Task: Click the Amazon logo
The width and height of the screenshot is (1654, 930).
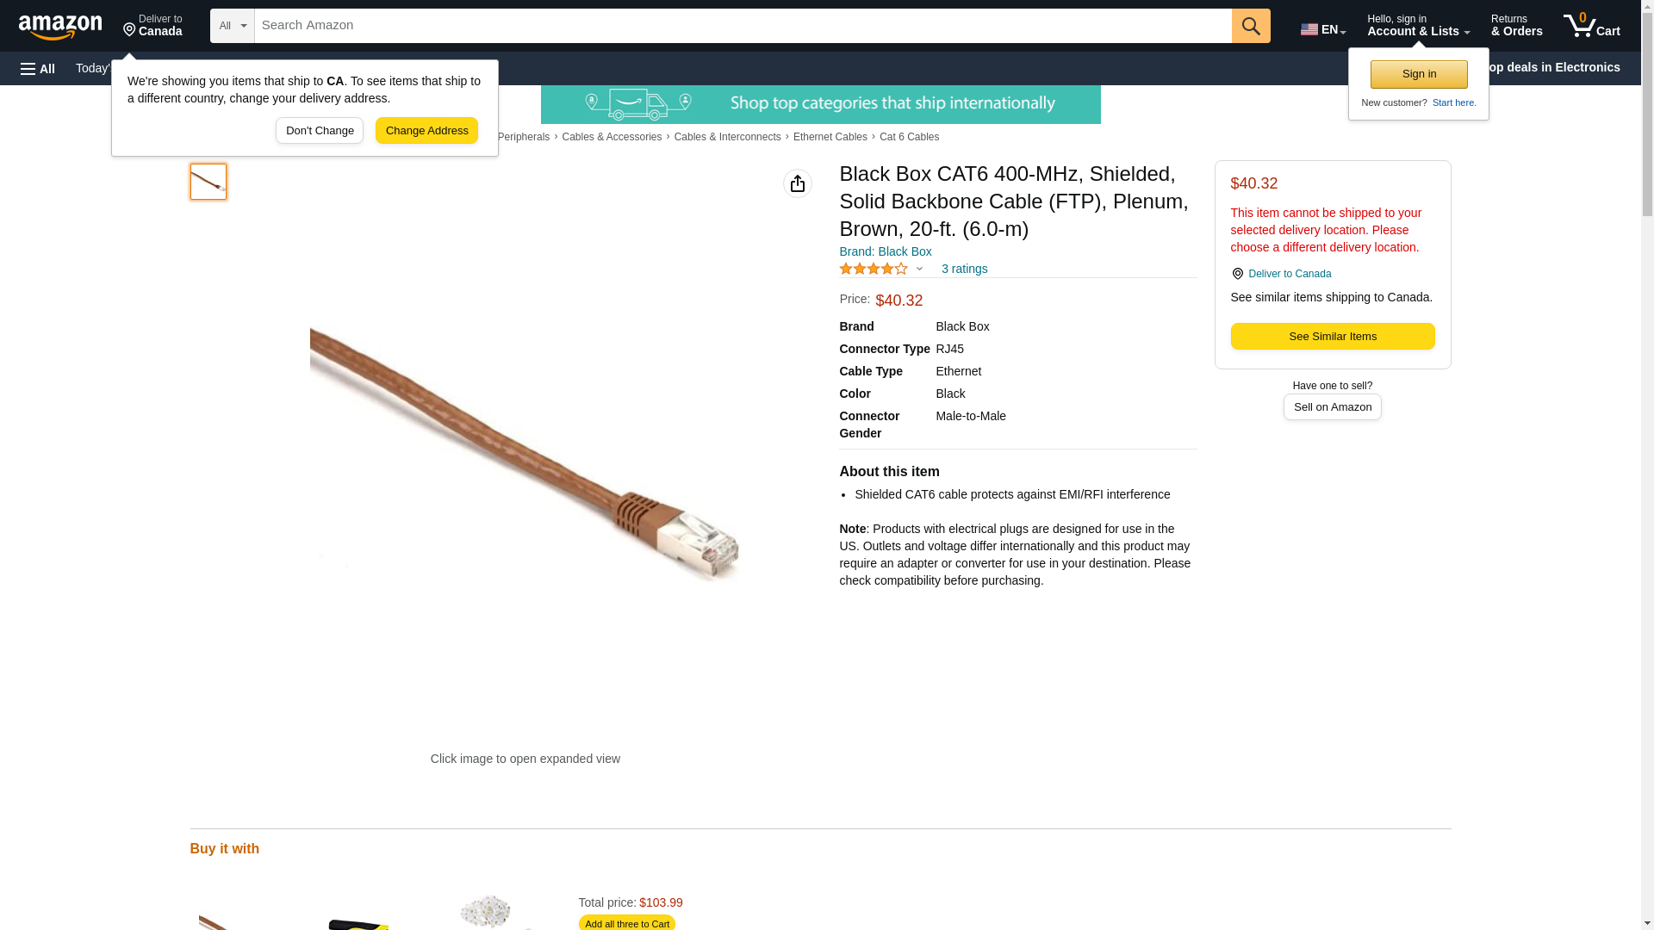Action: (x=60, y=26)
